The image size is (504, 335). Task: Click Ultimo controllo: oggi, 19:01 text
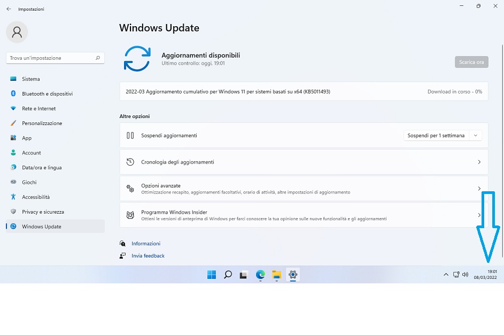click(193, 63)
